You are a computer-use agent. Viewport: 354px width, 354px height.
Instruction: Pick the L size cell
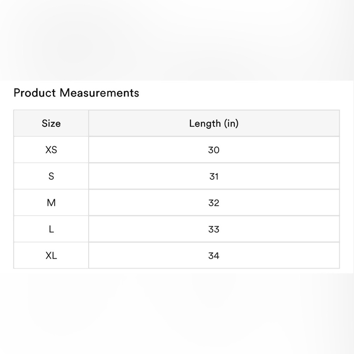click(x=51, y=229)
